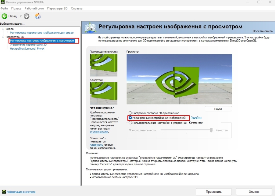
Task: Follow the 'Перейти' link
Action: coord(196,118)
